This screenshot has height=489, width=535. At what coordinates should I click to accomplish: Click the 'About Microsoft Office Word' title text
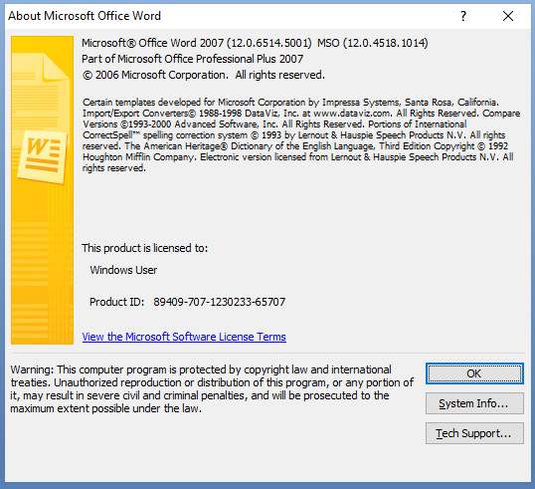click(85, 16)
